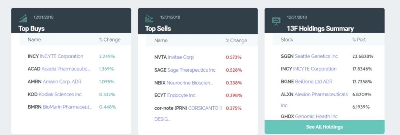Open the Neurocrine Biosciences link
Screen dimensions: 400x135
(x=189, y=83)
